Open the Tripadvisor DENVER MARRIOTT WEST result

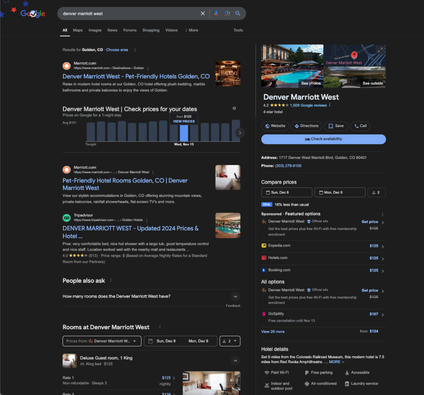pos(130,232)
